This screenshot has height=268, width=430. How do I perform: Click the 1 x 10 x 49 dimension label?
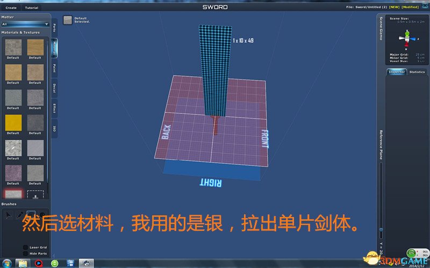(x=243, y=41)
